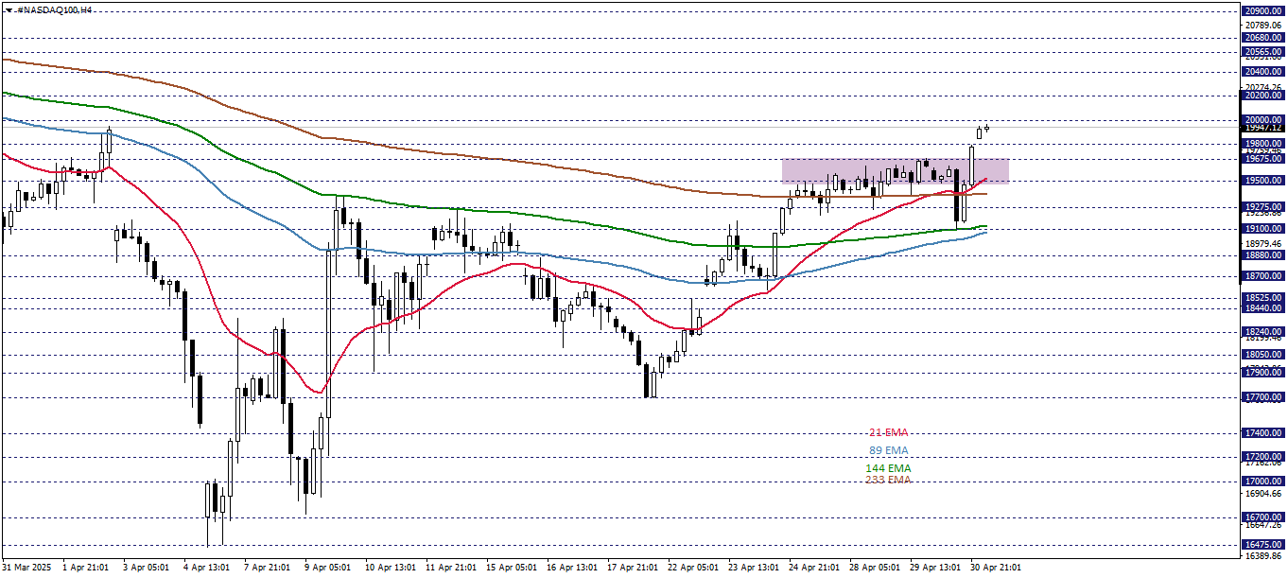The height and width of the screenshot is (578, 1288).
Task: Click the 16 Apr 13:01 time label
Action: [571, 568]
